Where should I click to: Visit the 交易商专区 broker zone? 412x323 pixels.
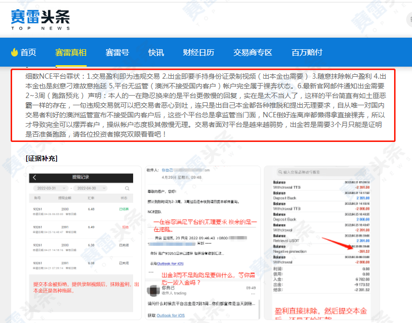[x=253, y=53]
